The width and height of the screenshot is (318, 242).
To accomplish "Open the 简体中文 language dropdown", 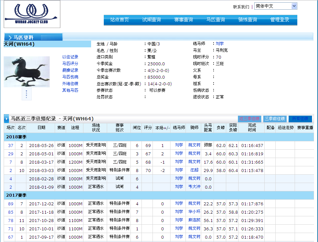I will pyautogui.click(x=275, y=6).
